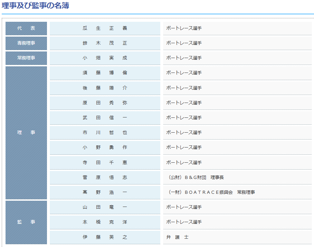Click the name 伊藤英之
The width and height of the screenshot is (314, 247).
pyautogui.click(x=105, y=237)
